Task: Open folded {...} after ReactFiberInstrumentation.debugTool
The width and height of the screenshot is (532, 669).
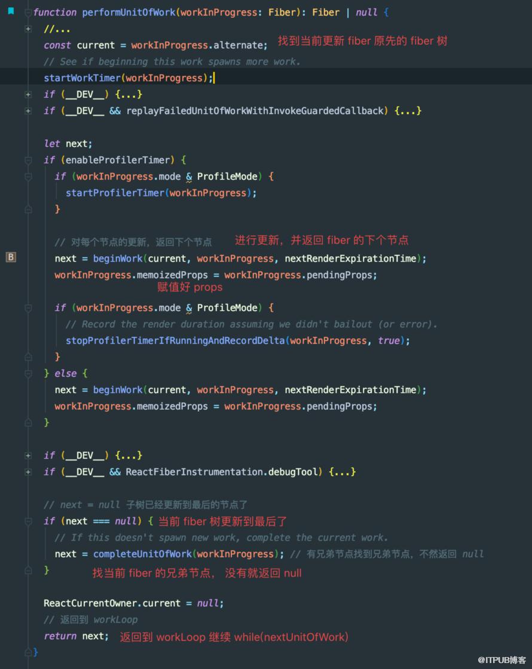Action: click(343, 472)
